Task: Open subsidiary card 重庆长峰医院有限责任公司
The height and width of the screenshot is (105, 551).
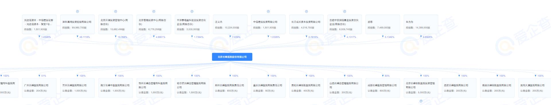Action: [268, 88]
